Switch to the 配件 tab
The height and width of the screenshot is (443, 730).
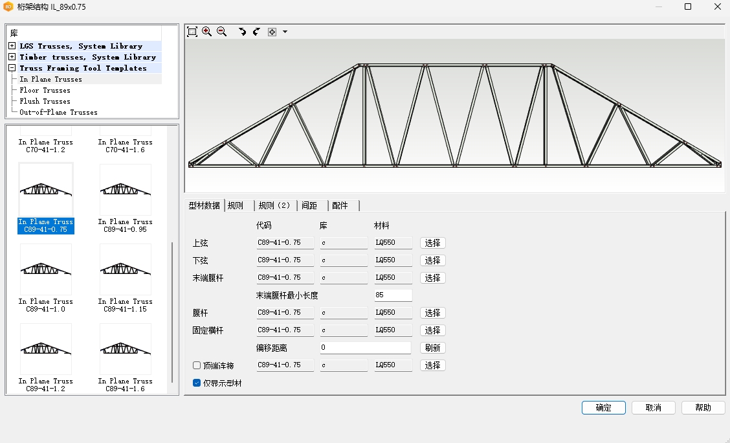[344, 205]
